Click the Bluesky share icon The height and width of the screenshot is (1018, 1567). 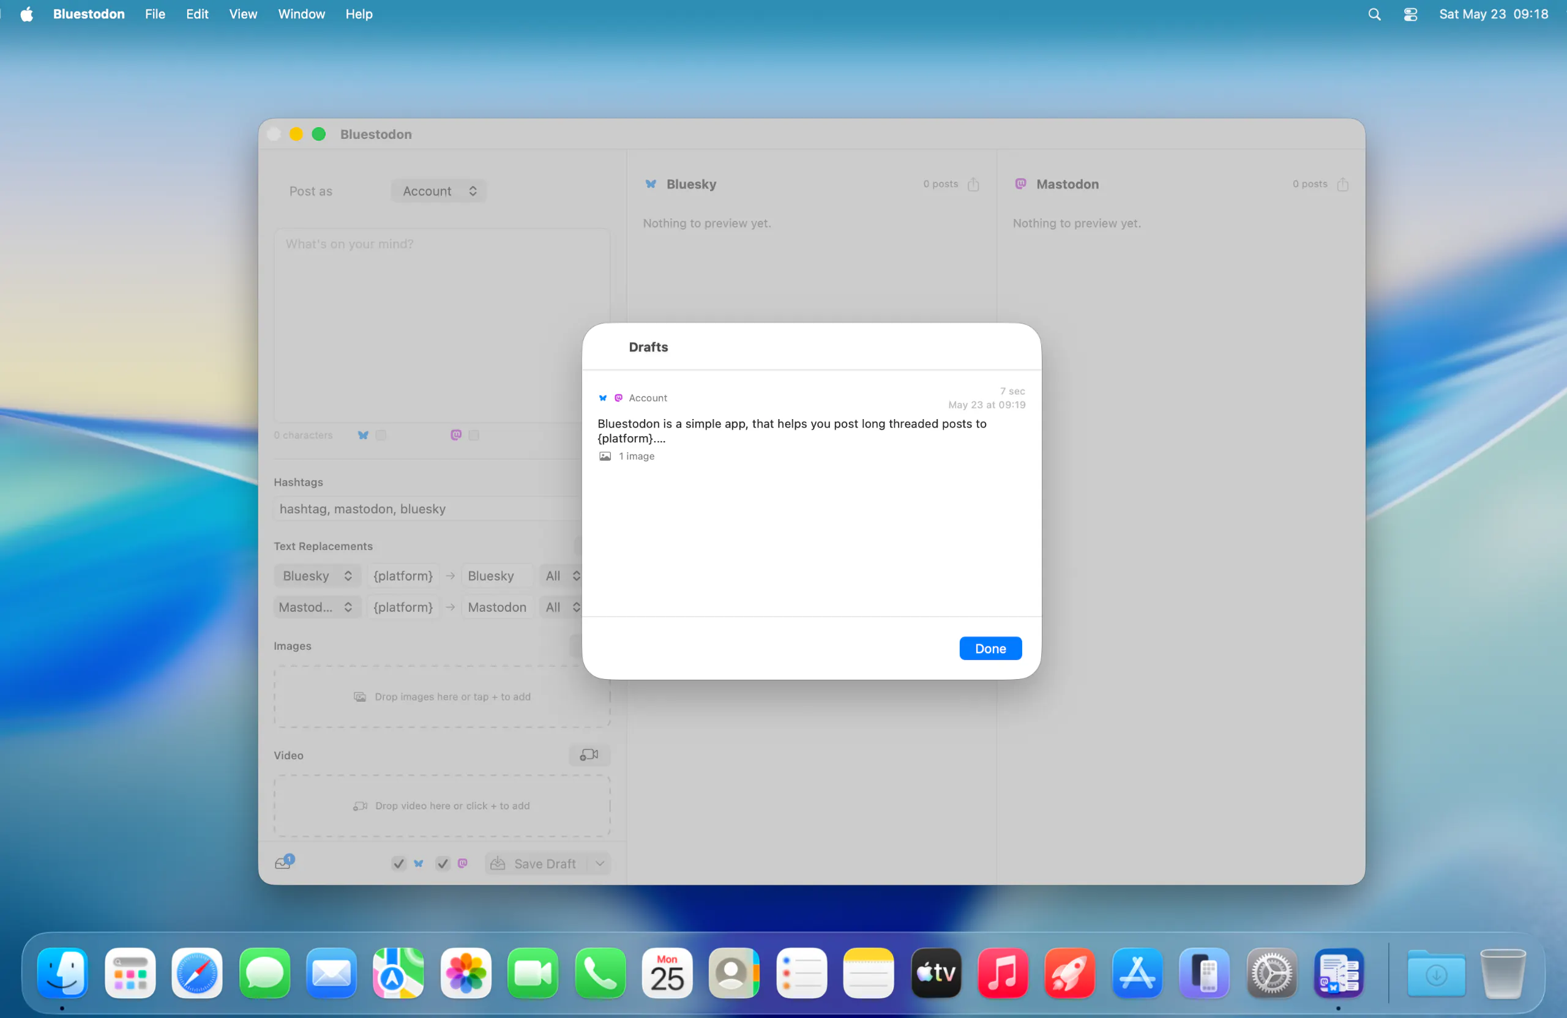[x=973, y=184]
